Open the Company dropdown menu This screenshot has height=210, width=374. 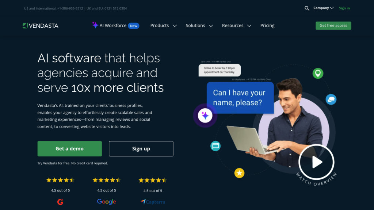coord(324,8)
